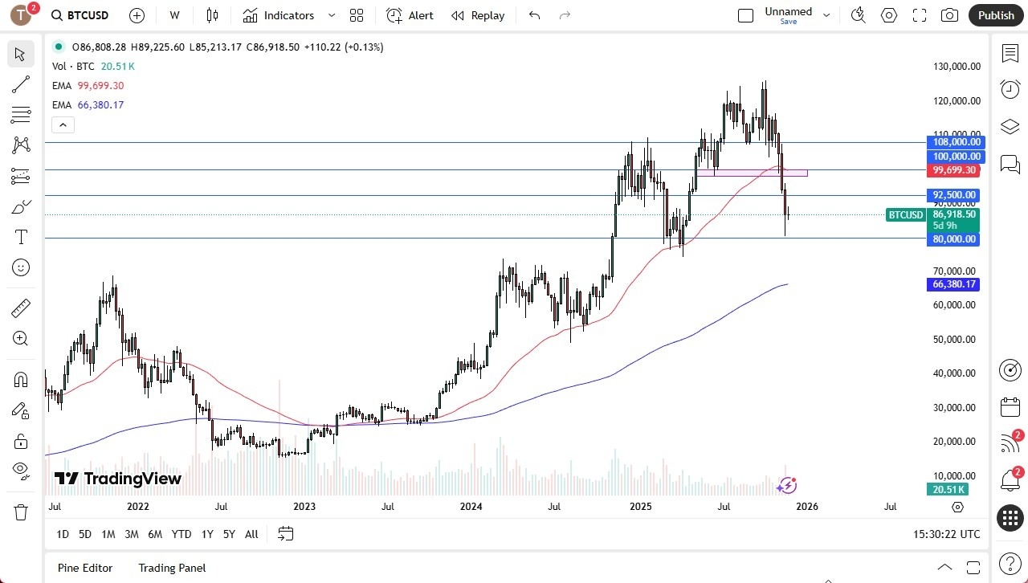The image size is (1028, 583).
Task: Select the Brush drawing tool
Action: [20, 206]
